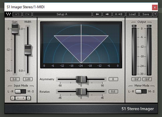Toggle Input Mode L-R / M-S switch
This screenshot has width=162, height=117.
click(21, 92)
